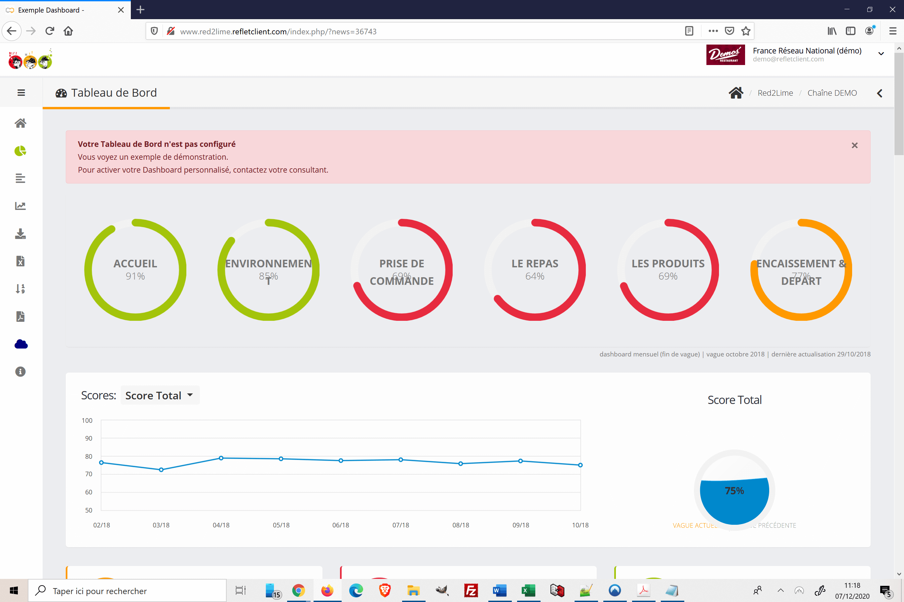This screenshot has height=602, width=904.
Task: Click the blue cloud sidebar icon
Action: [21, 344]
